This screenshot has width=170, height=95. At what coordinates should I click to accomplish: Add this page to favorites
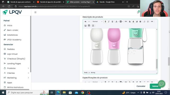pos(138,6)
